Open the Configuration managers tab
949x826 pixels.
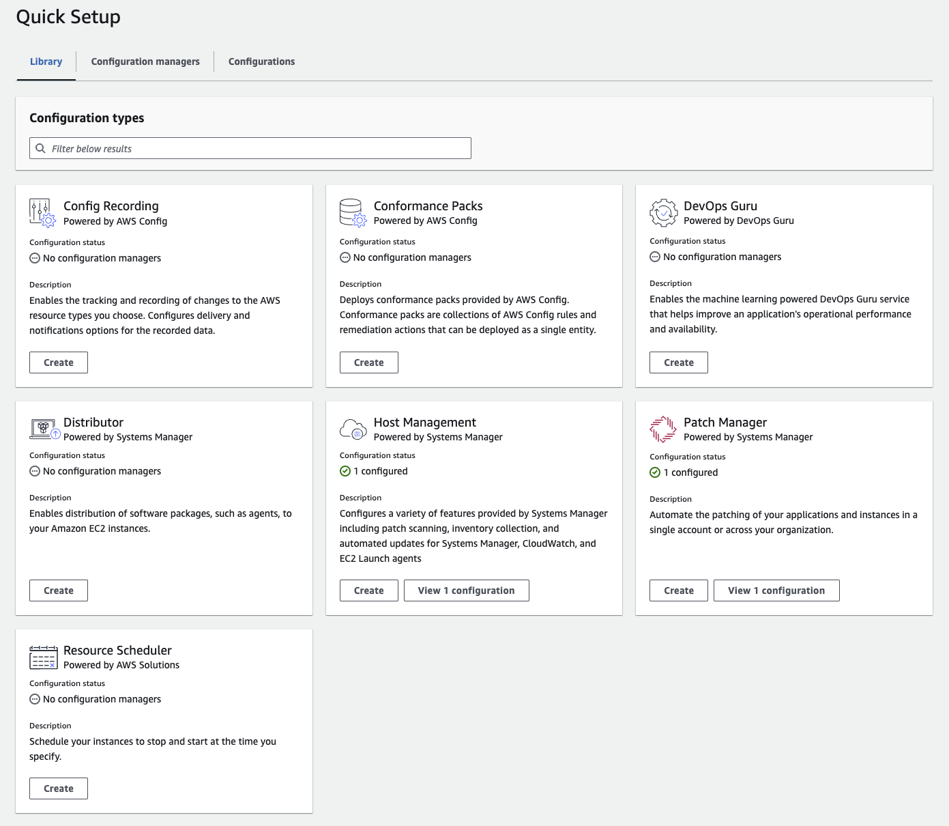[x=145, y=61]
